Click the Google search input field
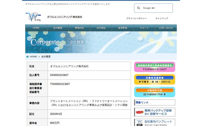The width and height of the screenshot is (202, 126). click(153, 8)
